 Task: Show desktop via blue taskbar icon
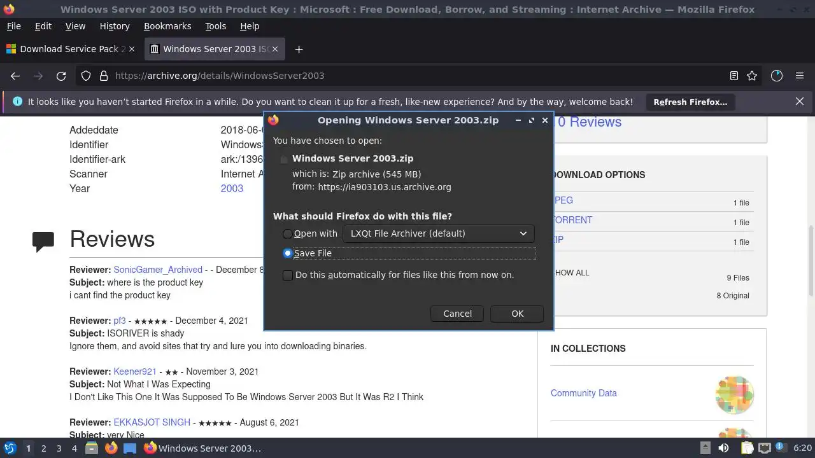[x=130, y=448]
